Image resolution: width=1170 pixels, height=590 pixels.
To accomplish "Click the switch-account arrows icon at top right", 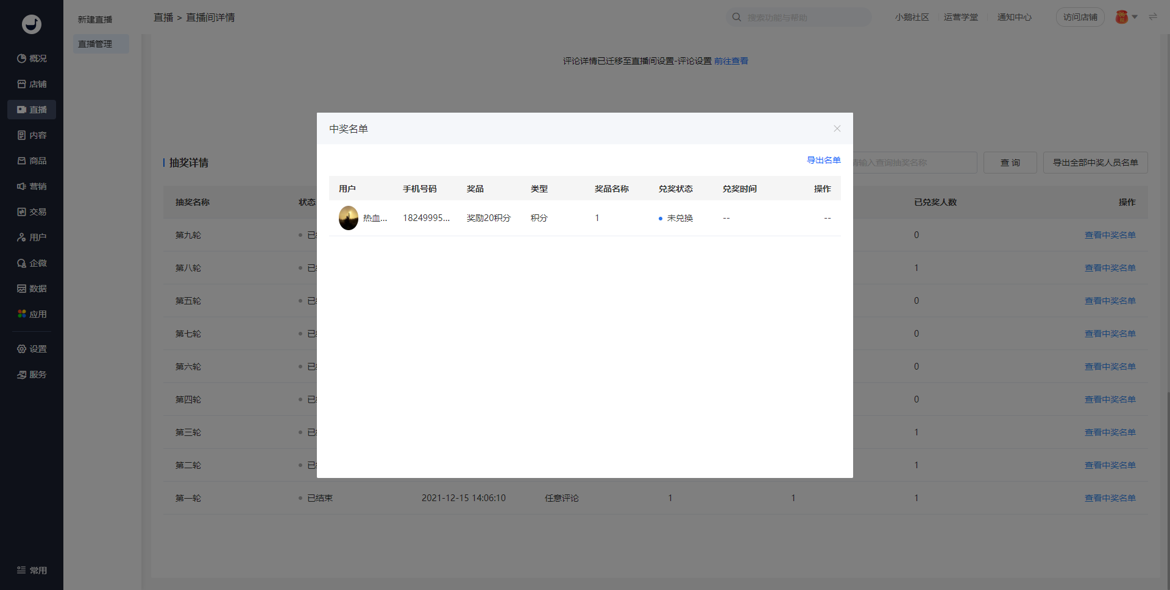I will (x=1152, y=17).
